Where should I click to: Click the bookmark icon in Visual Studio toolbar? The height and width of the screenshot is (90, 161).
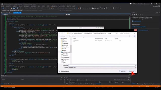113,8
